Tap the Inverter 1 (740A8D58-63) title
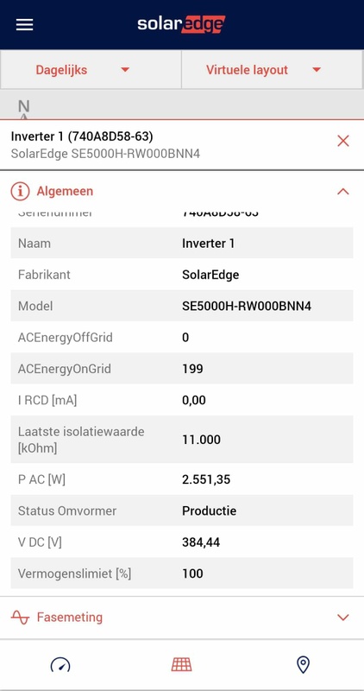This screenshot has height=691, width=364. [x=82, y=136]
